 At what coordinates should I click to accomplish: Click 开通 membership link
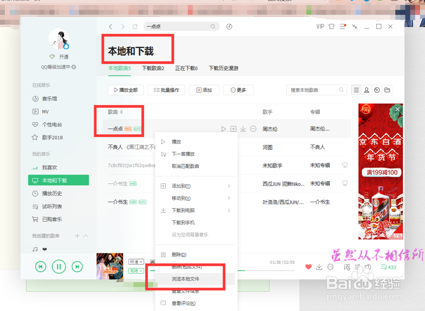point(64,57)
